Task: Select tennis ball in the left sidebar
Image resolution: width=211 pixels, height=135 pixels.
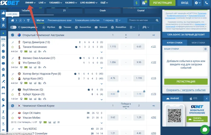Action: click(x=3, y=51)
